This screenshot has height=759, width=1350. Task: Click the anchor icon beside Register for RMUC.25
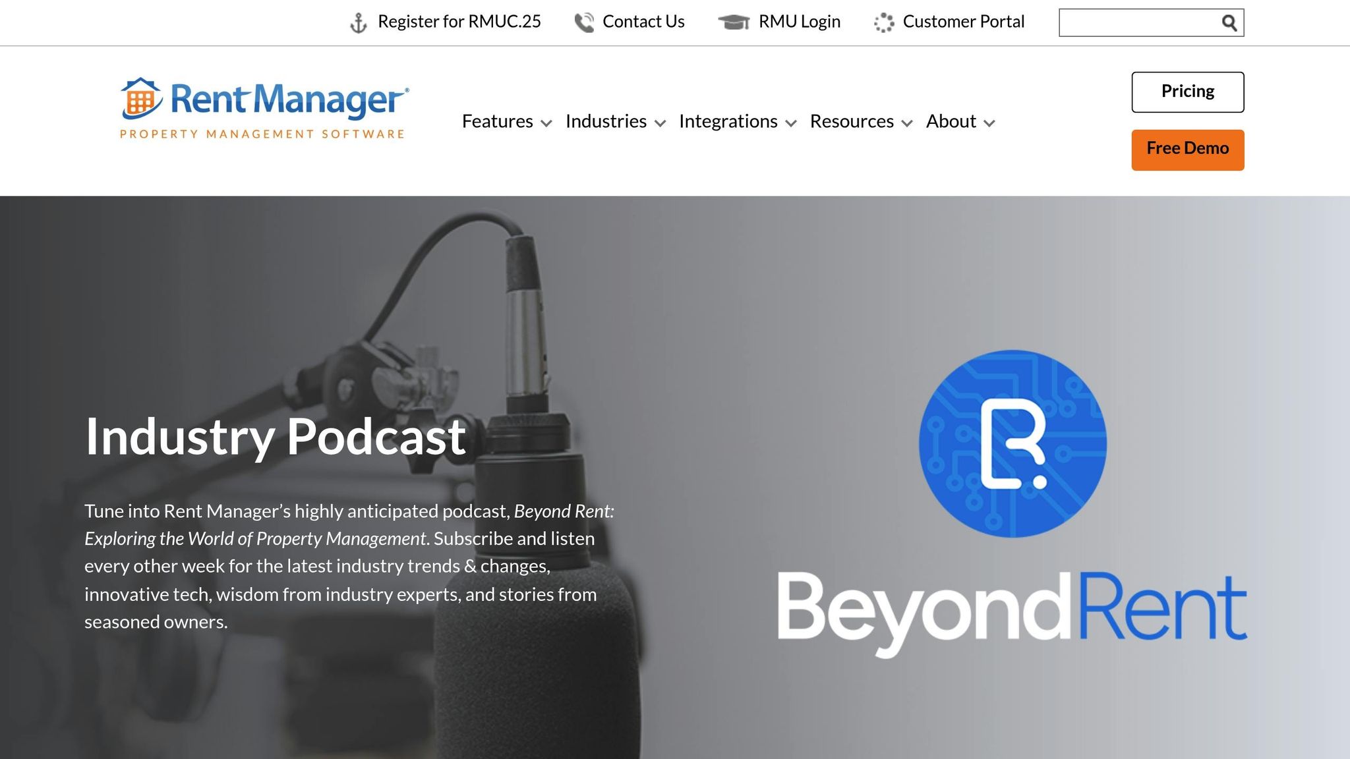click(x=358, y=23)
